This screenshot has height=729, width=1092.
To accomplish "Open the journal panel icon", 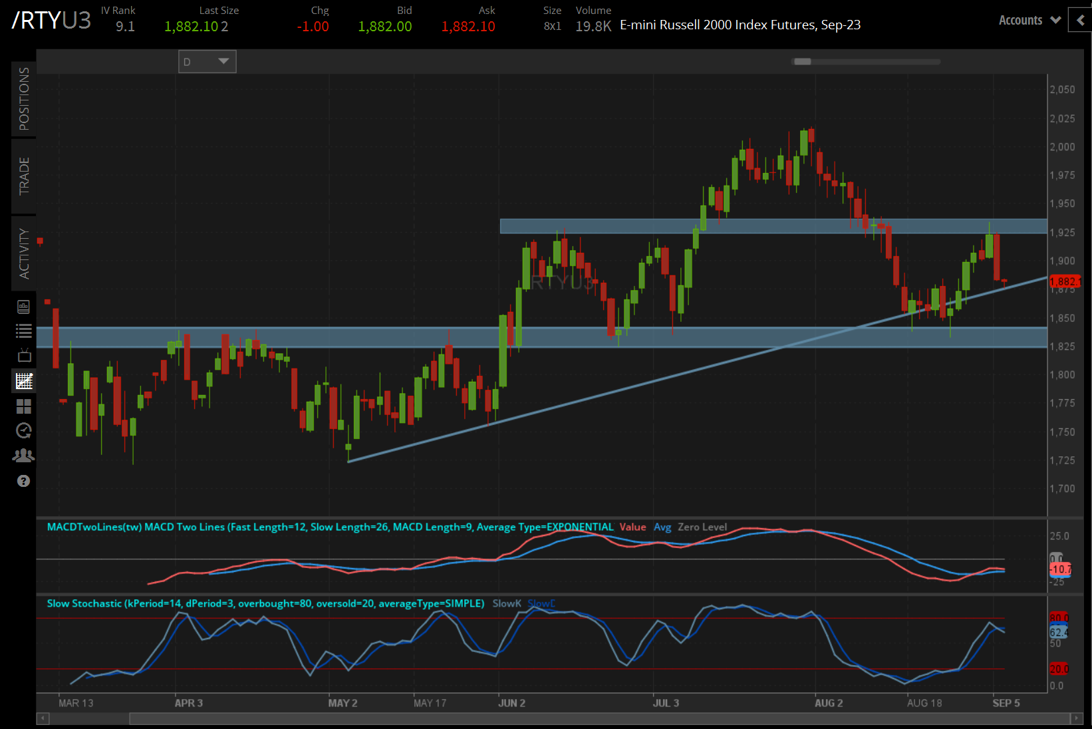I will [23, 307].
